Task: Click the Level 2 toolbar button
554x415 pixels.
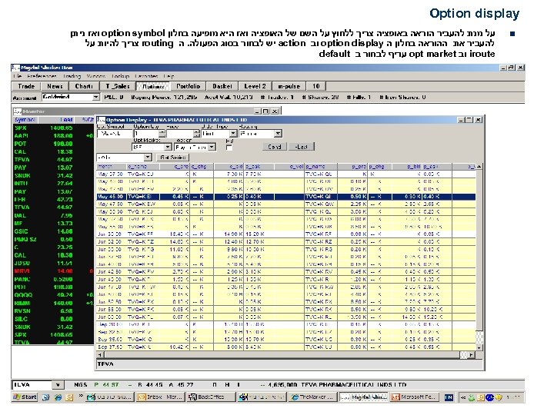Action: click(255, 86)
